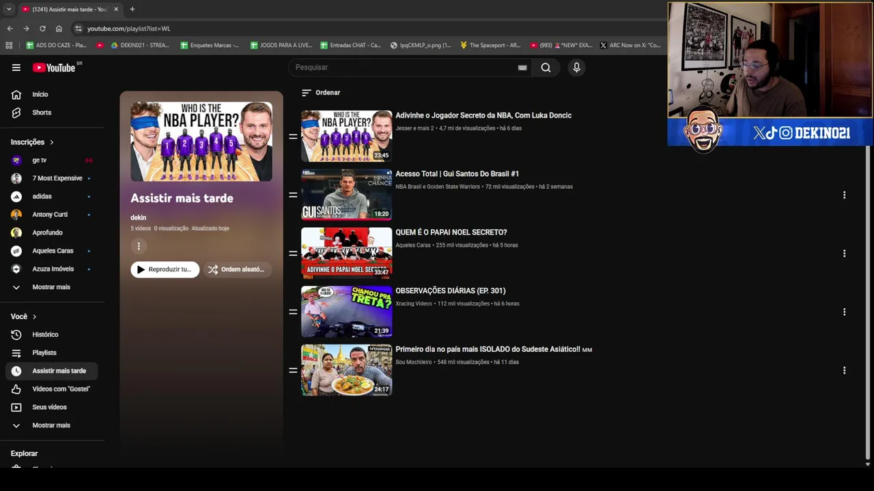Open OBSERVAÇÕES DIÁRIAS (EP. 301) video
874x491 pixels.
(x=451, y=291)
